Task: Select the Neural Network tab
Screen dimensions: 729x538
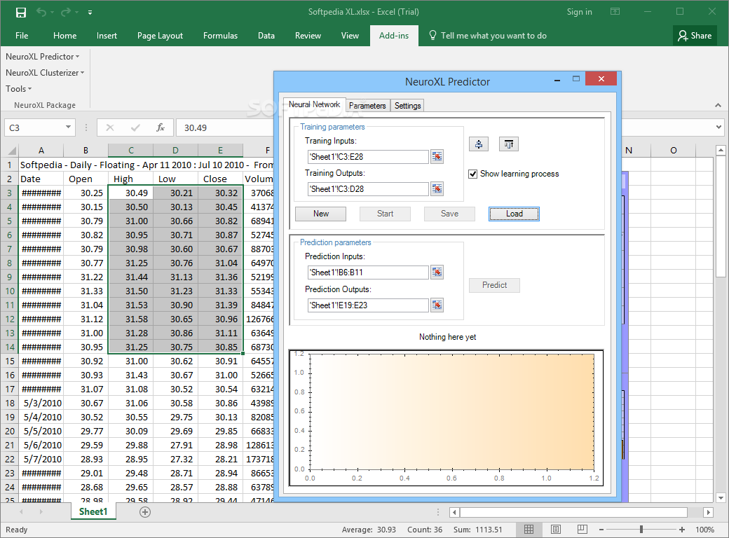Action: pyautogui.click(x=314, y=104)
